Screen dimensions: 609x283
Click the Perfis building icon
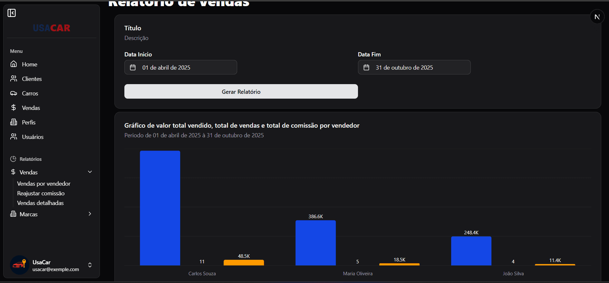pos(14,122)
